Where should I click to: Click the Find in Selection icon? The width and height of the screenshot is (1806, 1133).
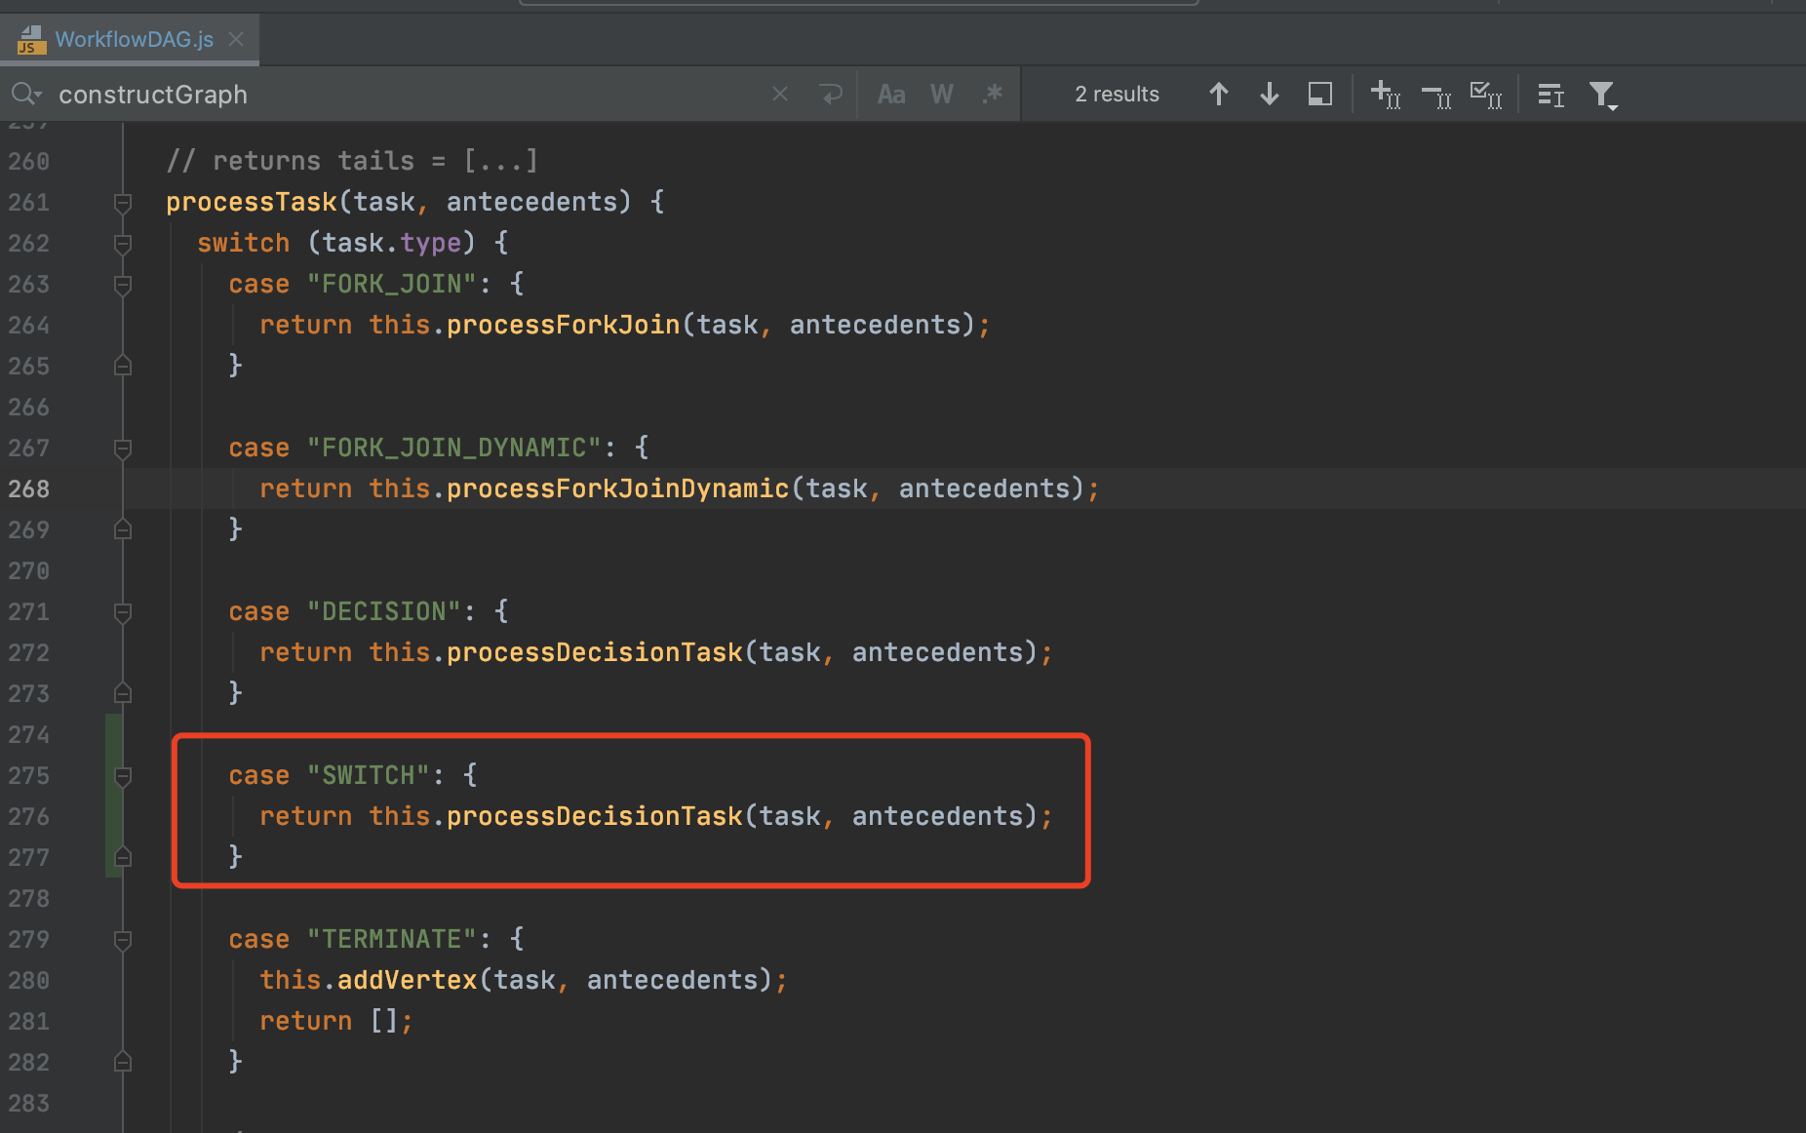(1319, 94)
